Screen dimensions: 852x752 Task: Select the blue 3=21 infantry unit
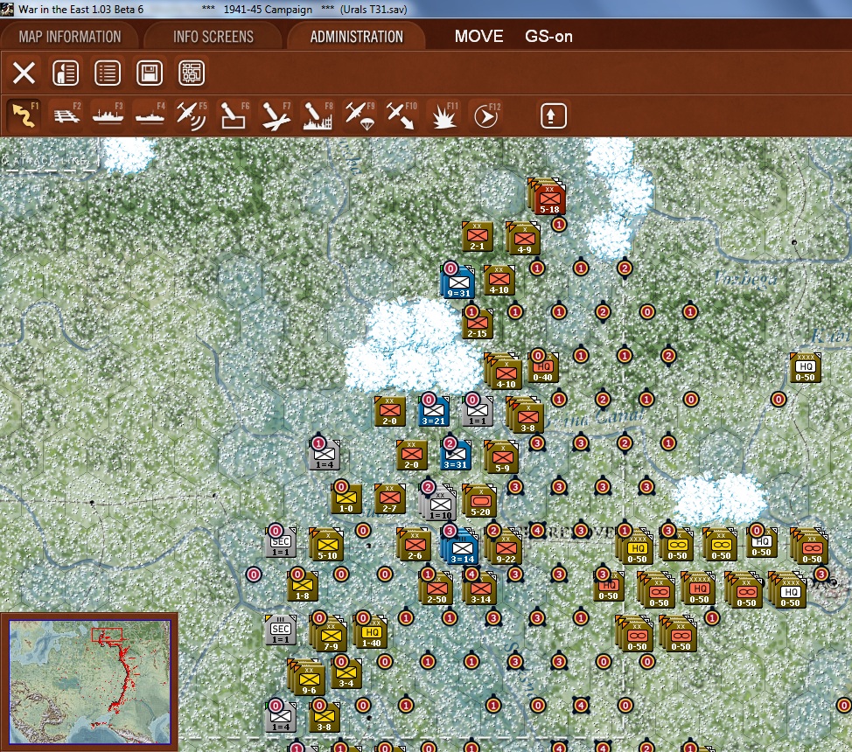coord(433,411)
